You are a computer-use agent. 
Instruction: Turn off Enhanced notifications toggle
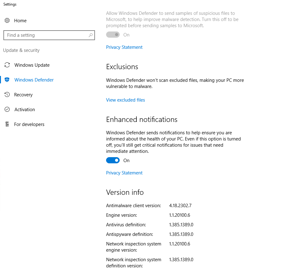(x=113, y=160)
